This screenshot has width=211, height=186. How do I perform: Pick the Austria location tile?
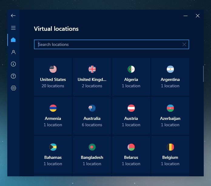tap(131, 116)
